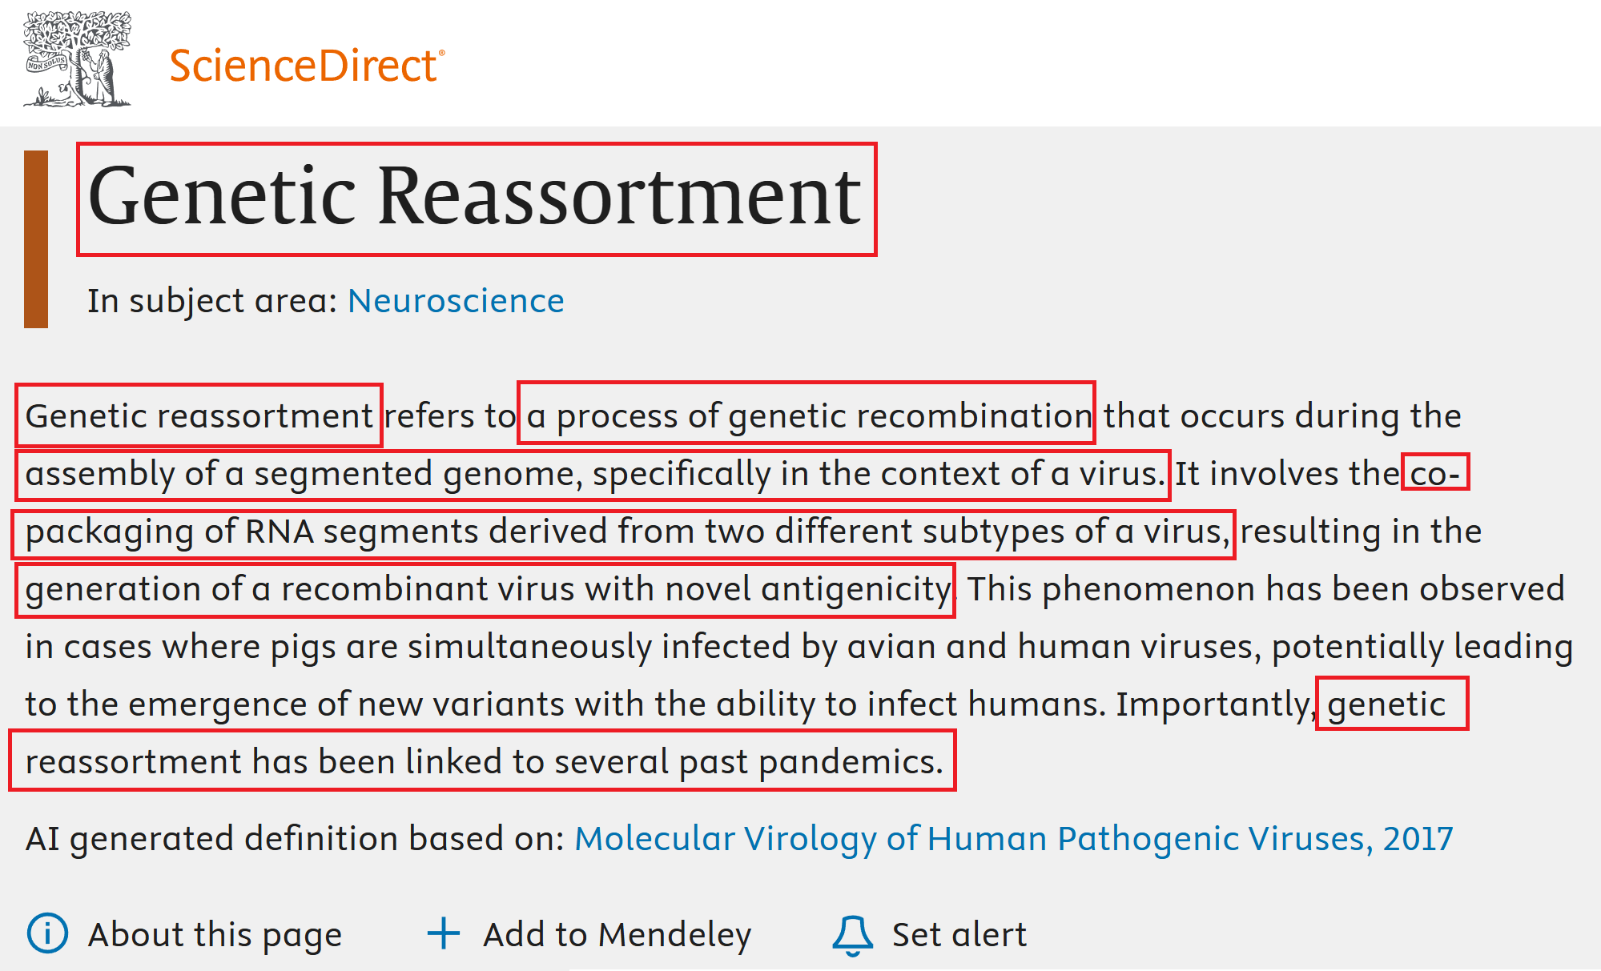
Task: Open Molecular Virology of Human Pathogenic Viruses link
Action: coord(1013,839)
